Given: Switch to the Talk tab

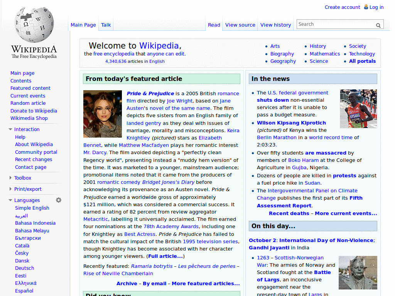Looking at the screenshot, I should pos(106,25).
